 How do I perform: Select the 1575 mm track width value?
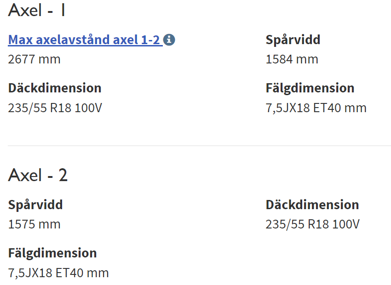click(34, 224)
